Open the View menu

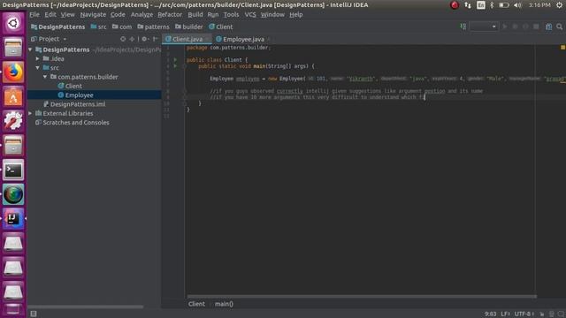67,15
